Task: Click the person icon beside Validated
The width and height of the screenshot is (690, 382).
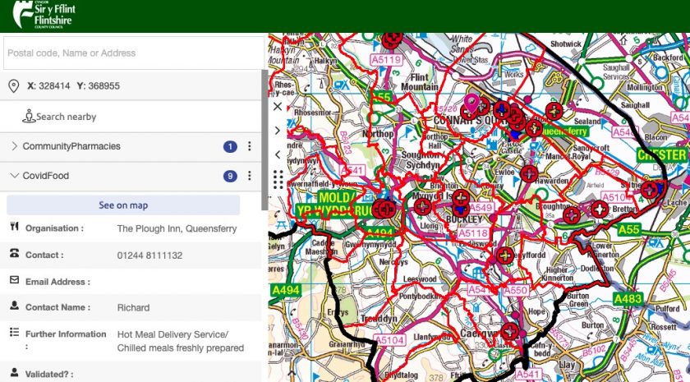Action: [15, 372]
